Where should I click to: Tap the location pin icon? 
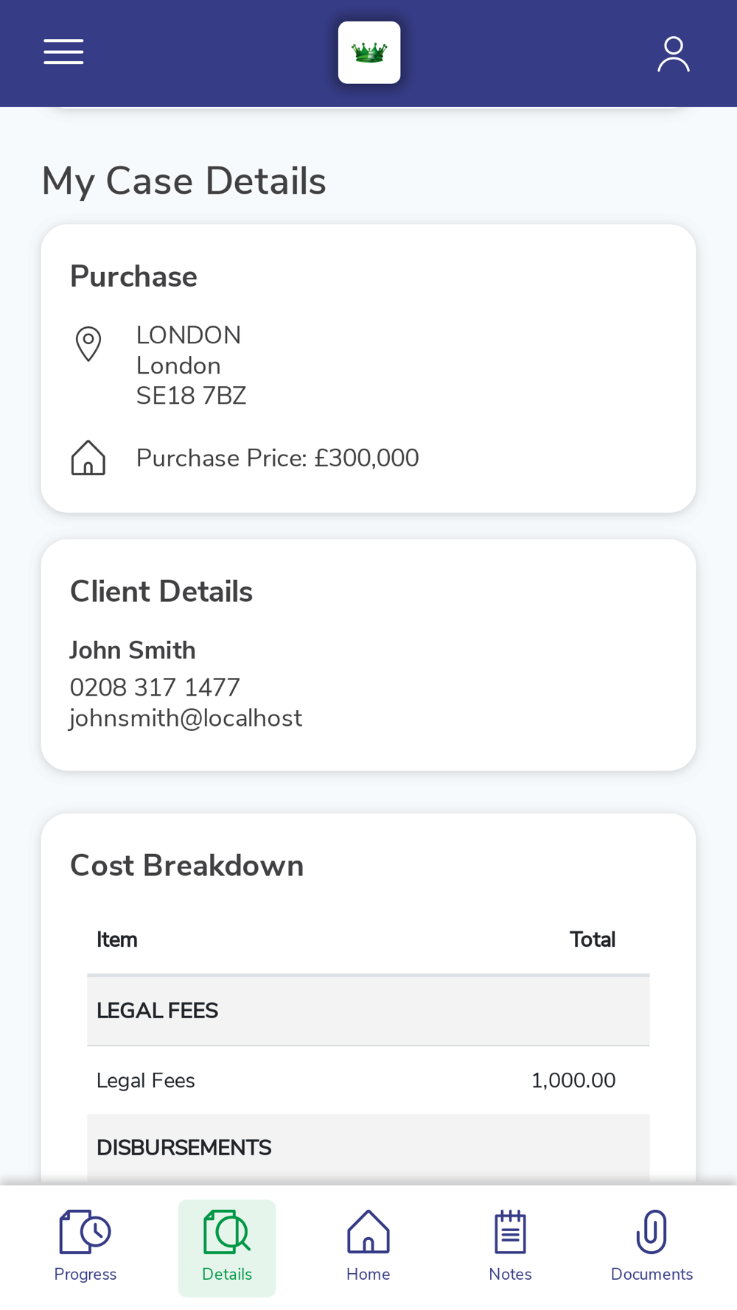coord(88,344)
